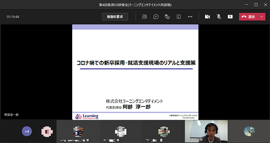Open the breakout rooms icon

coord(179,17)
